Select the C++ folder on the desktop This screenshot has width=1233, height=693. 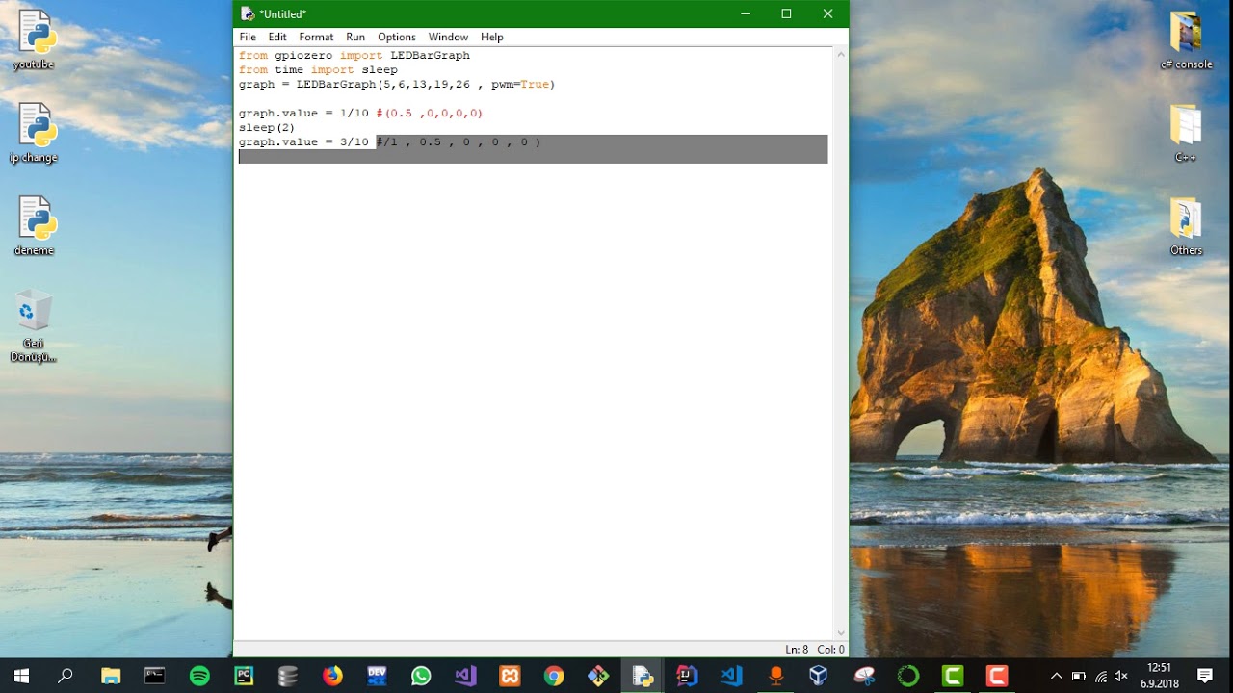(1186, 133)
